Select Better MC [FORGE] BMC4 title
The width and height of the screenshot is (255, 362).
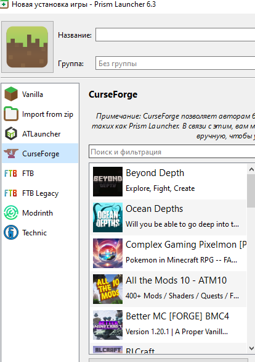[x=177, y=316]
